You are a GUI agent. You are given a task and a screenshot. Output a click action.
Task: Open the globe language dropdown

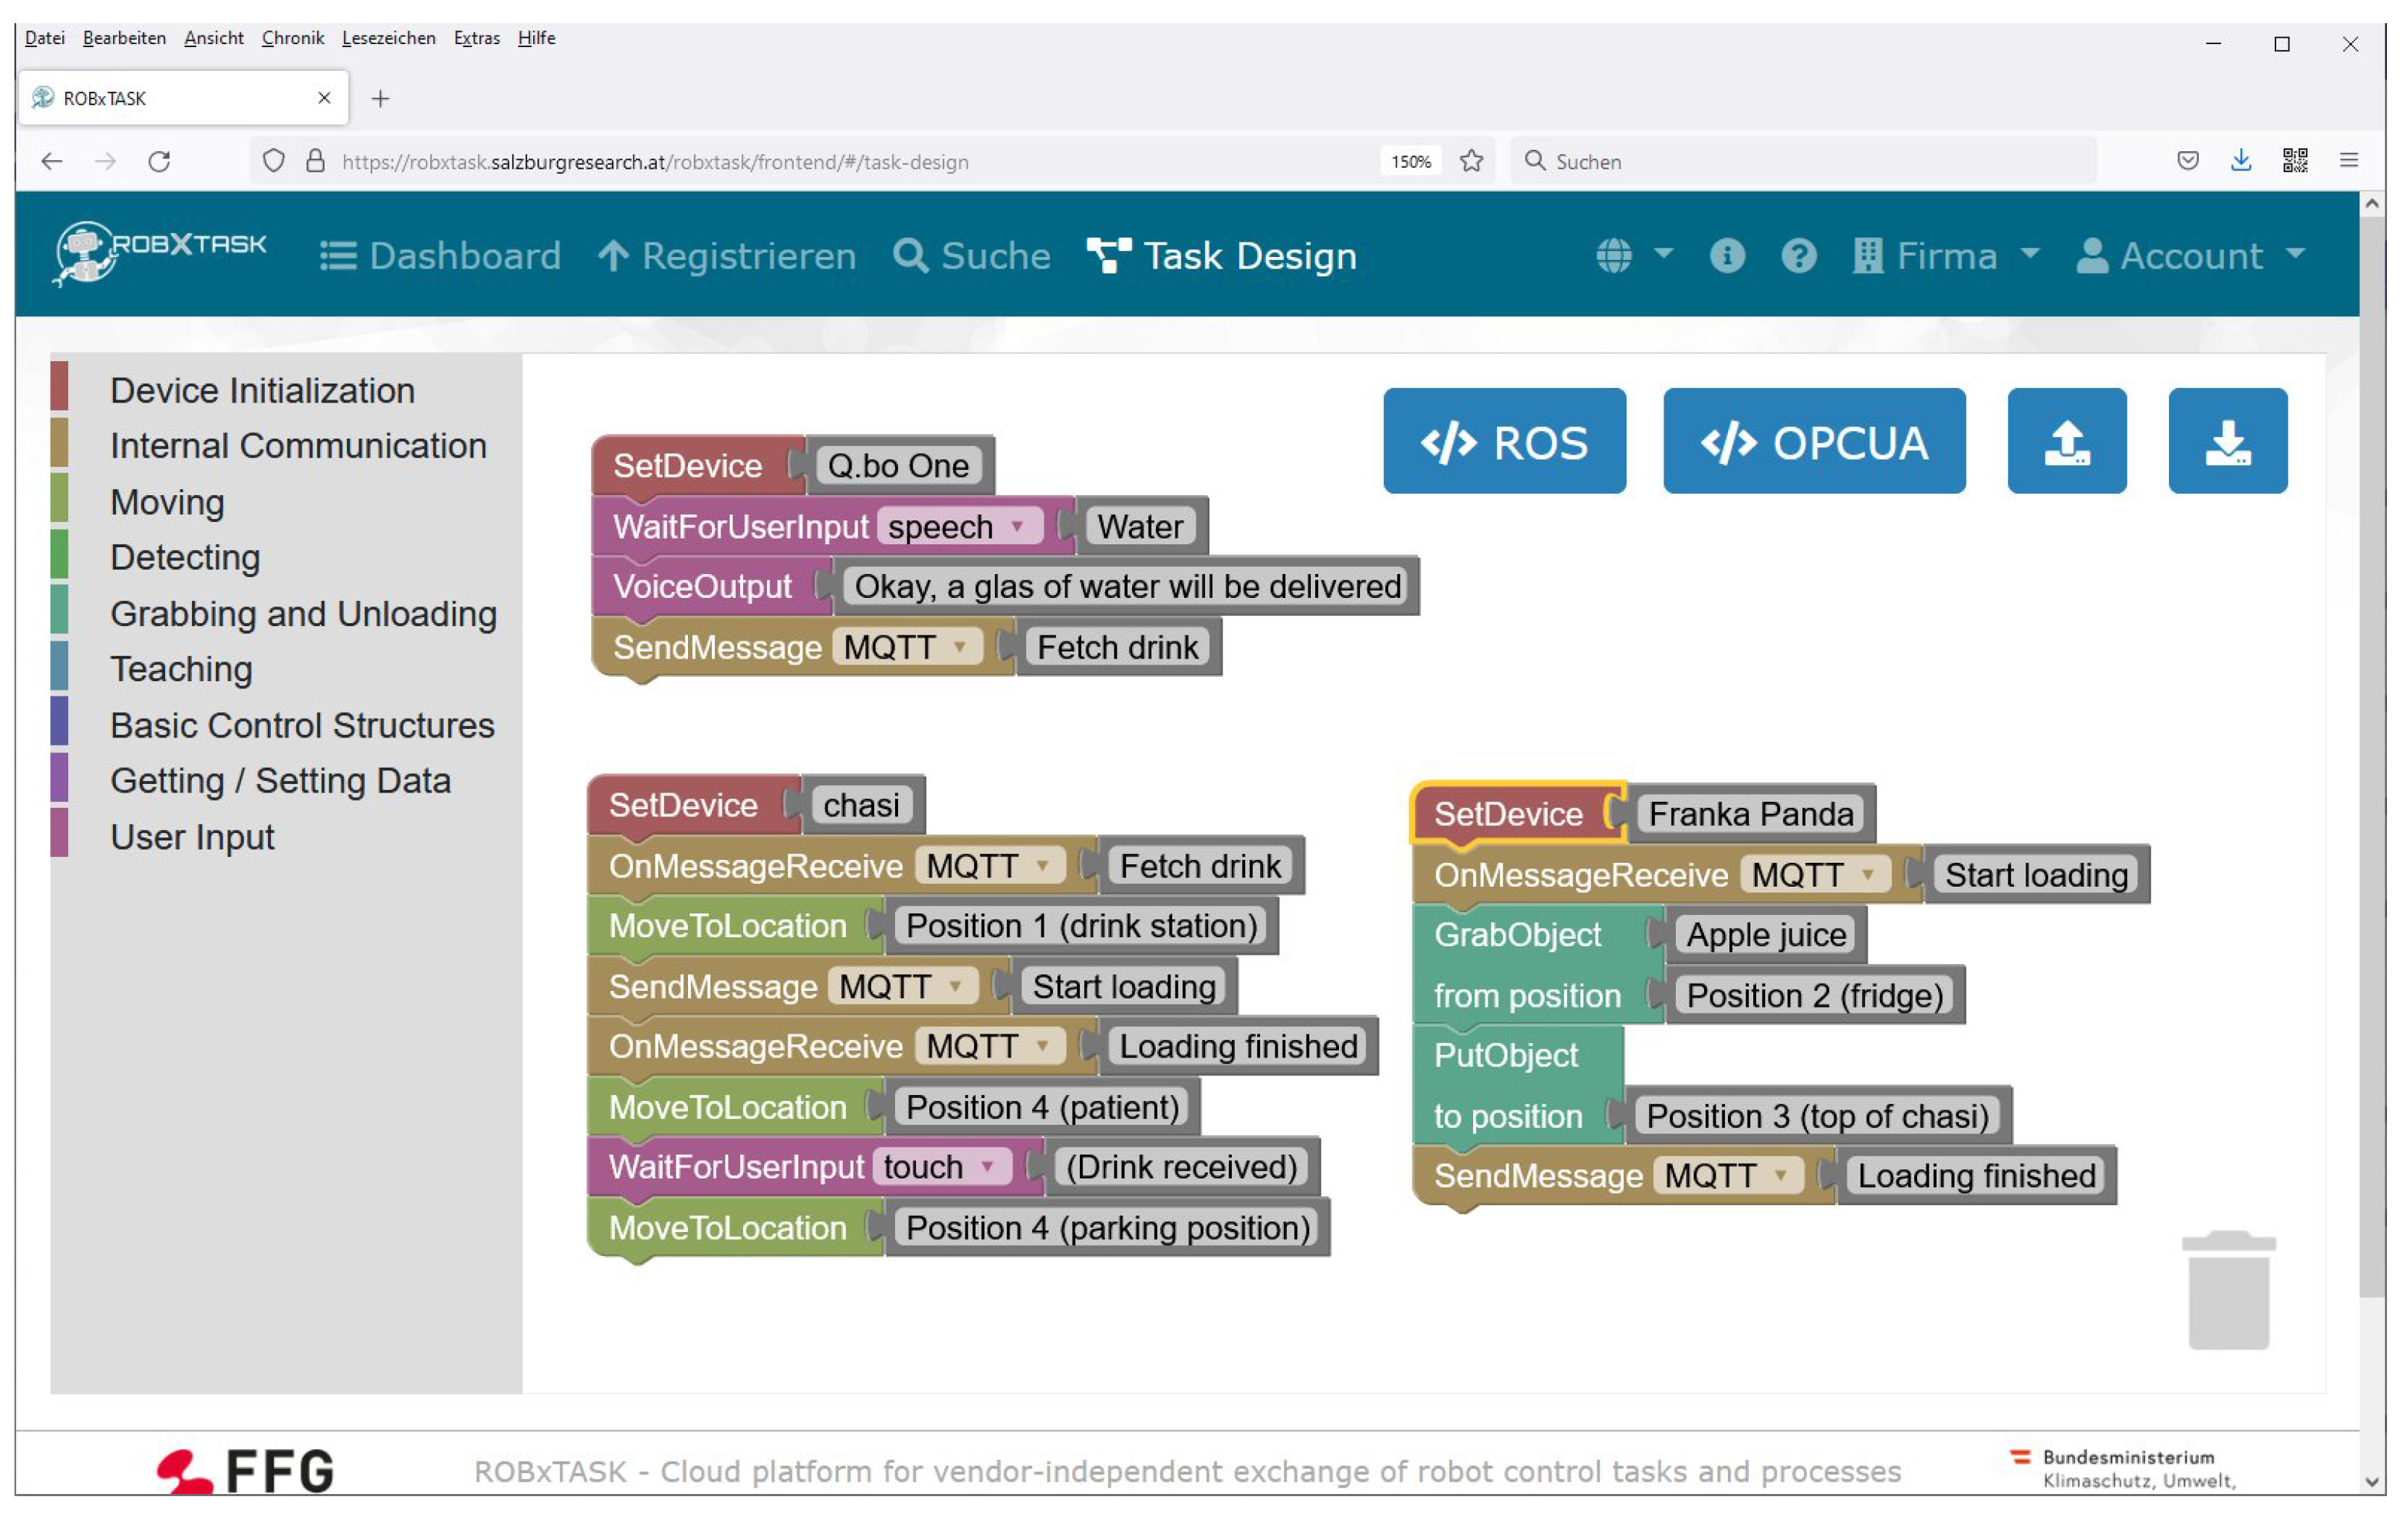tap(1632, 256)
